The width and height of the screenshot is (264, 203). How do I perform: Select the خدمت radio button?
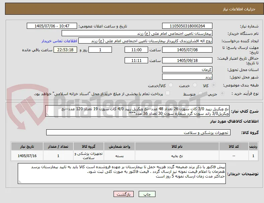click(195, 85)
